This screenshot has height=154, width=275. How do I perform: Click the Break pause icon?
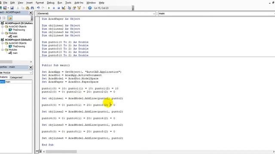tap(54, 8)
